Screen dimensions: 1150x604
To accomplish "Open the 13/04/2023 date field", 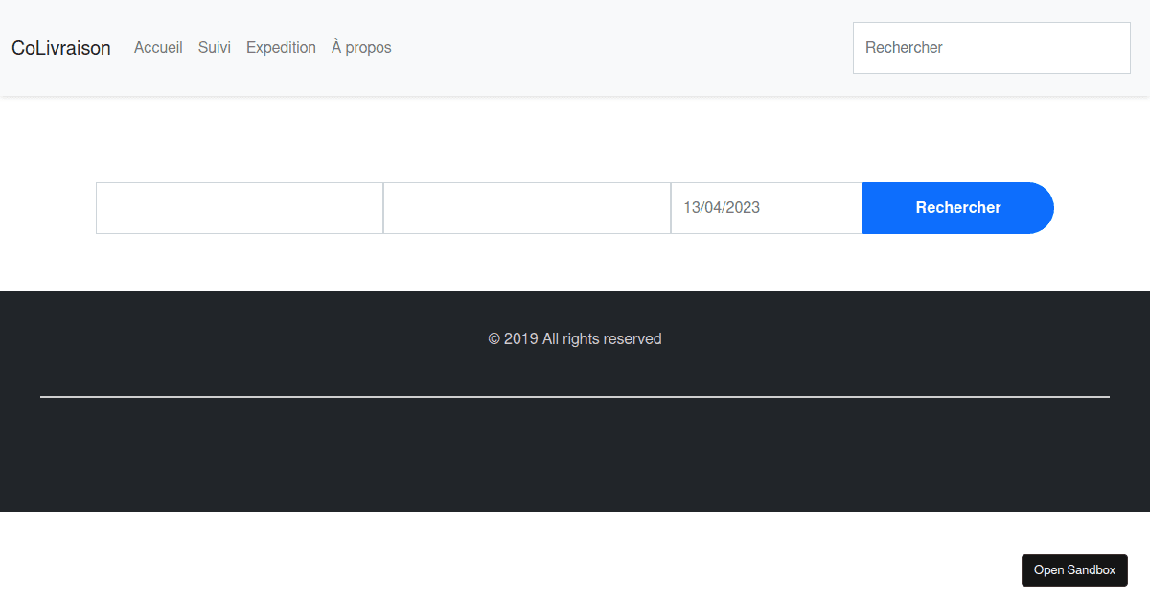I will click(x=767, y=208).
